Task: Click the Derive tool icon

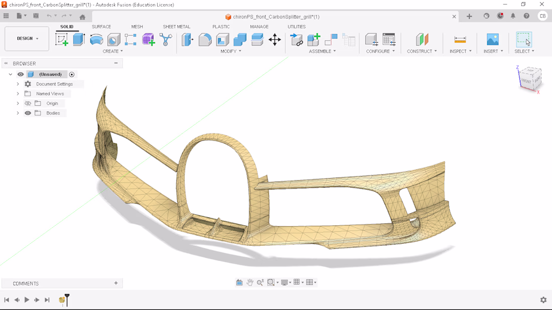Action: [x=166, y=40]
